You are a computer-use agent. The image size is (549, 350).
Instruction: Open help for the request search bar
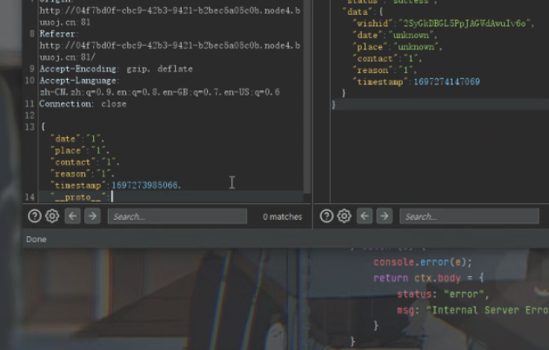35,216
